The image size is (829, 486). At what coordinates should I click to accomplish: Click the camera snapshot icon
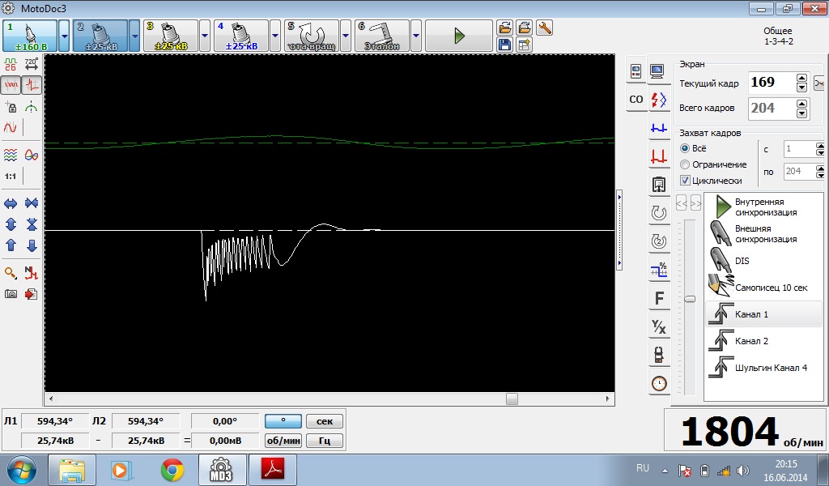click(x=11, y=294)
